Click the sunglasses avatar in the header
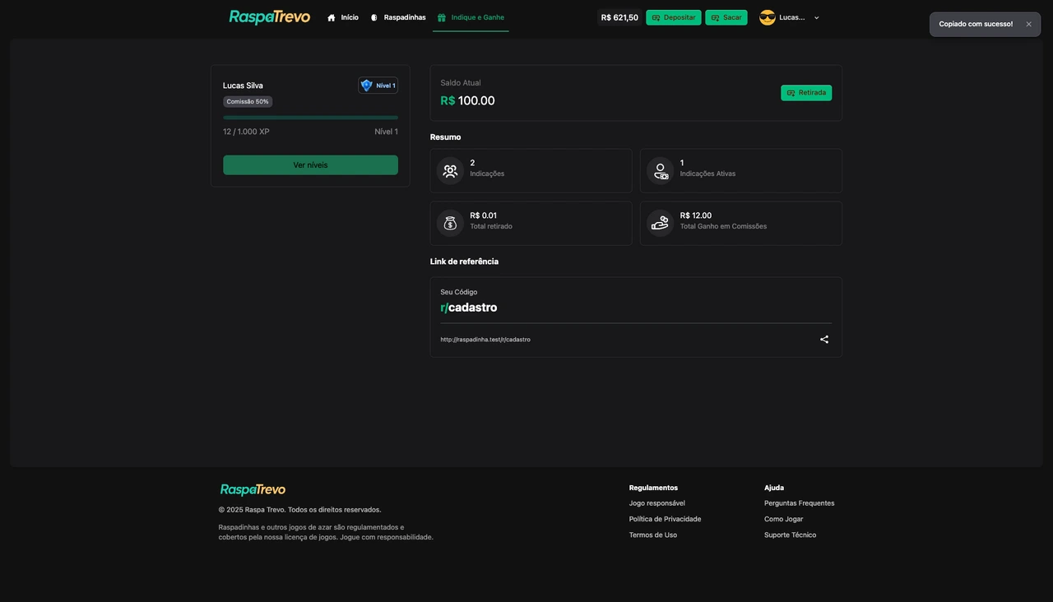 point(767,16)
